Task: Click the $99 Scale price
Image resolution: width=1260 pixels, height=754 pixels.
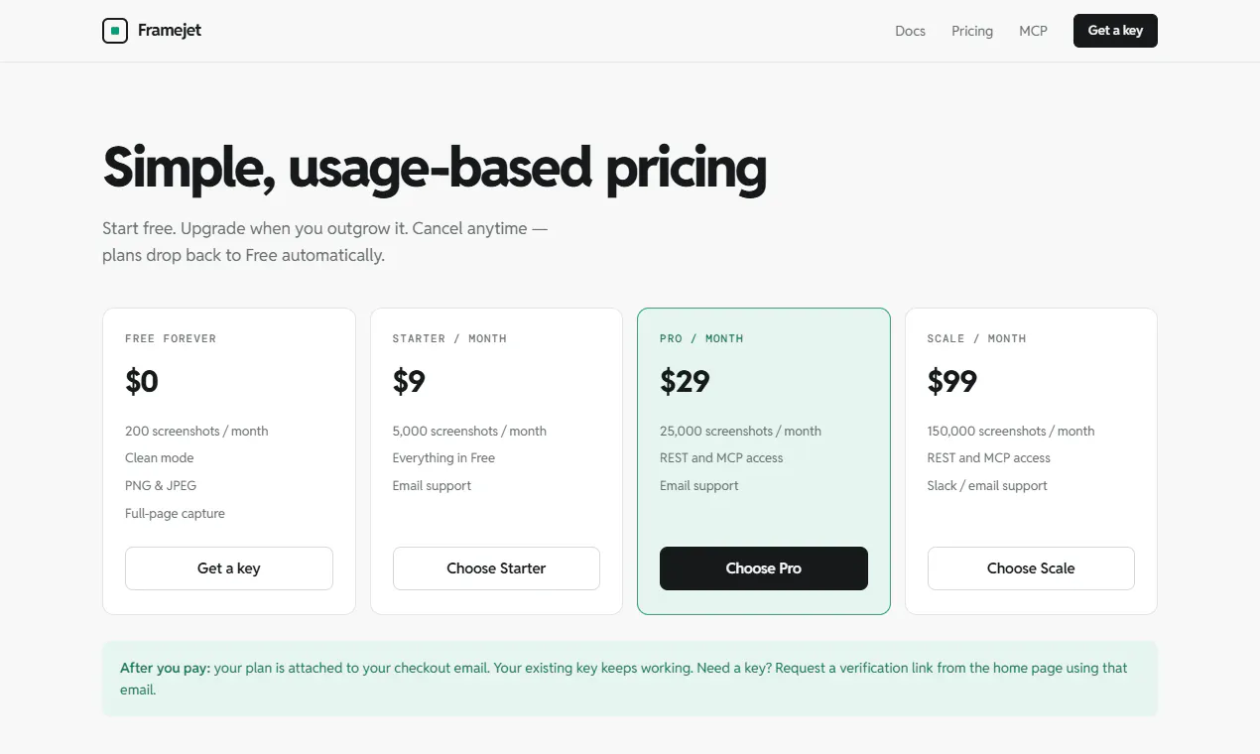Action: coord(952,381)
